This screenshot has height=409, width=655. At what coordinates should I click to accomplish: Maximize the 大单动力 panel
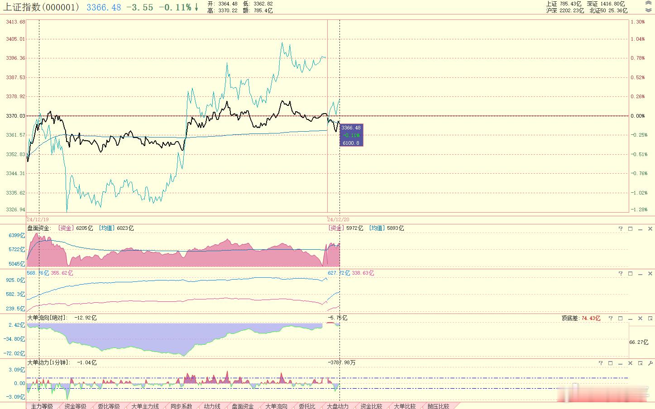pos(611,363)
